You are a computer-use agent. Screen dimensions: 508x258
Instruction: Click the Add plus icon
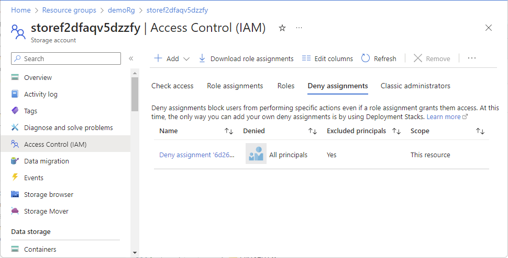click(158, 58)
